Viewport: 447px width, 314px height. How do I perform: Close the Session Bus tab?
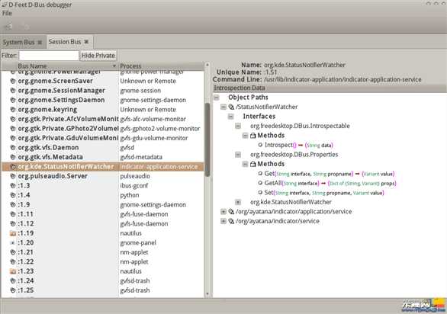(x=86, y=42)
